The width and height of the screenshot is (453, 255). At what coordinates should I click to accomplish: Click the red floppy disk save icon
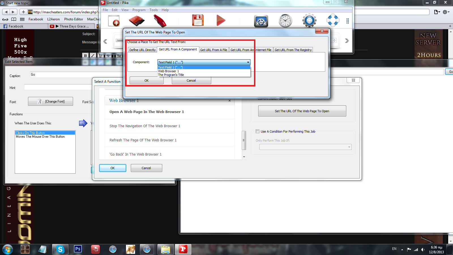(198, 21)
